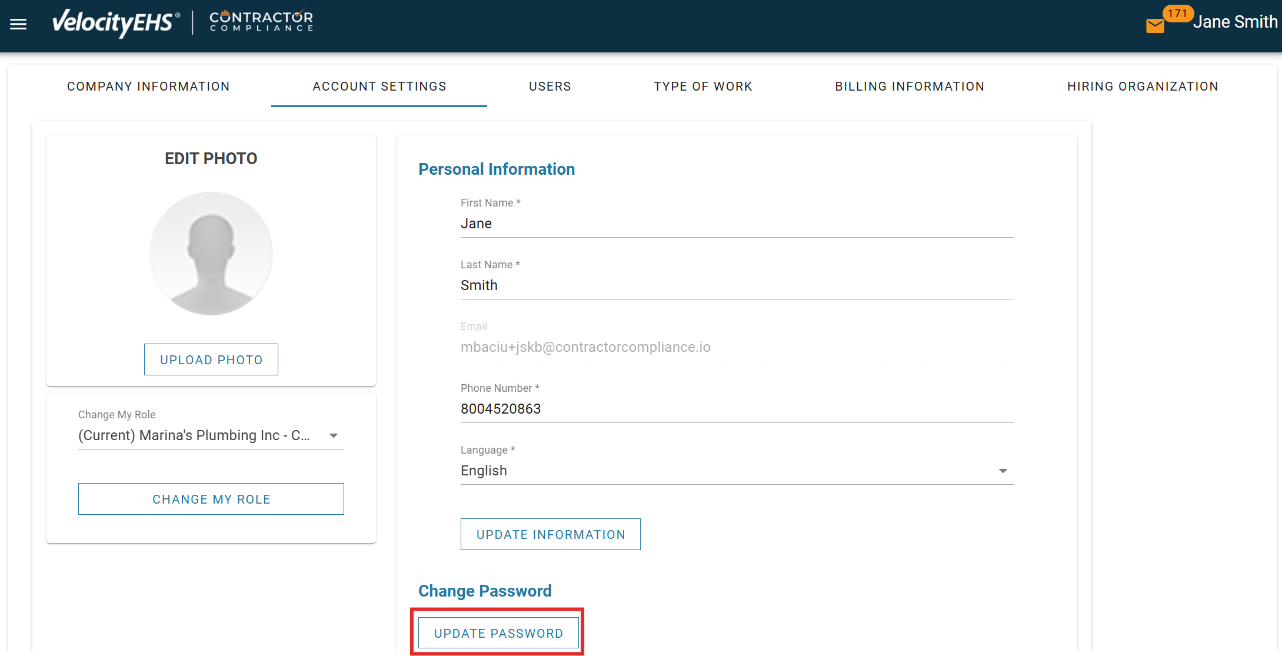Open the Type of Work tab
Image resolution: width=1282 pixels, height=656 pixels.
(703, 86)
